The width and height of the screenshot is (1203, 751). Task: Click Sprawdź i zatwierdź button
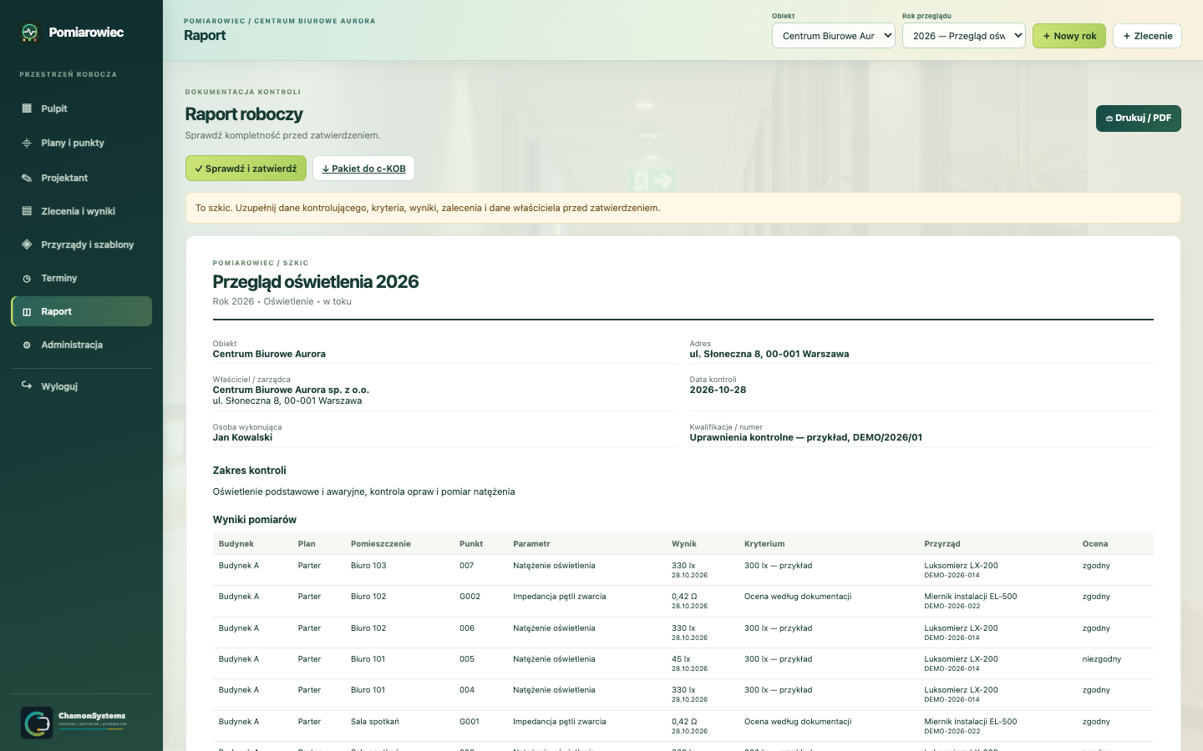(246, 169)
